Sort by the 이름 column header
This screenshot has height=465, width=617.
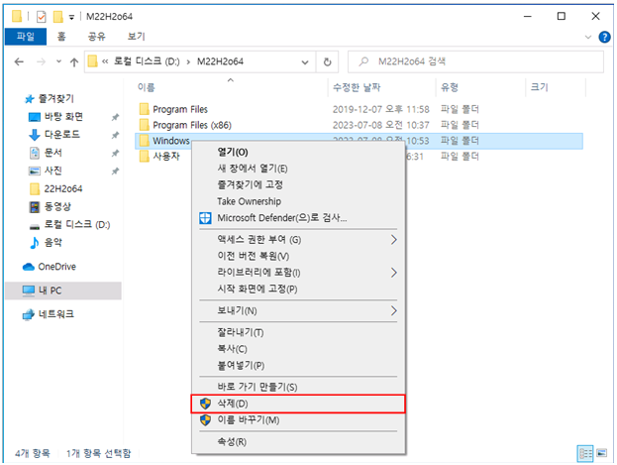(x=146, y=87)
